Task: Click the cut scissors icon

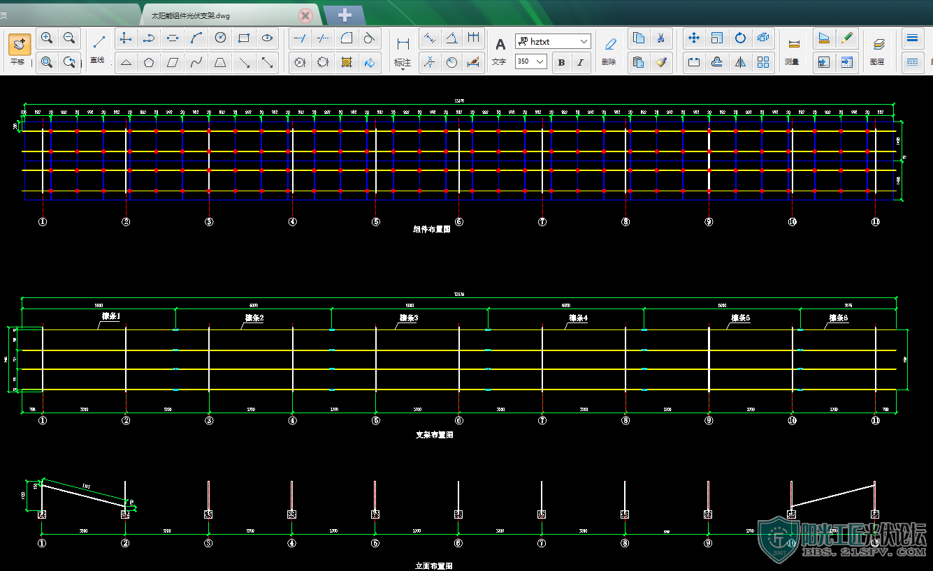Action: pos(661,38)
